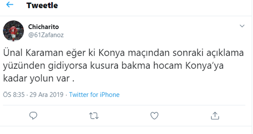Open the Chicharito display name profile
253x134 pixels.
point(44,27)
